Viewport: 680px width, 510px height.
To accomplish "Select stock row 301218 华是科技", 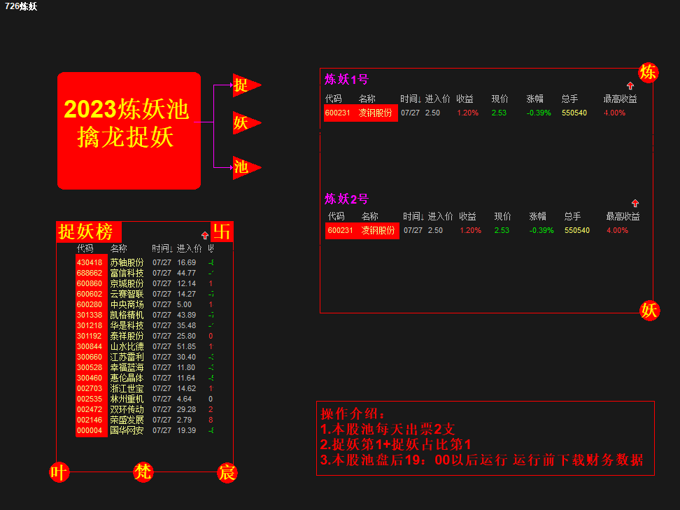I will coord(144,325).
